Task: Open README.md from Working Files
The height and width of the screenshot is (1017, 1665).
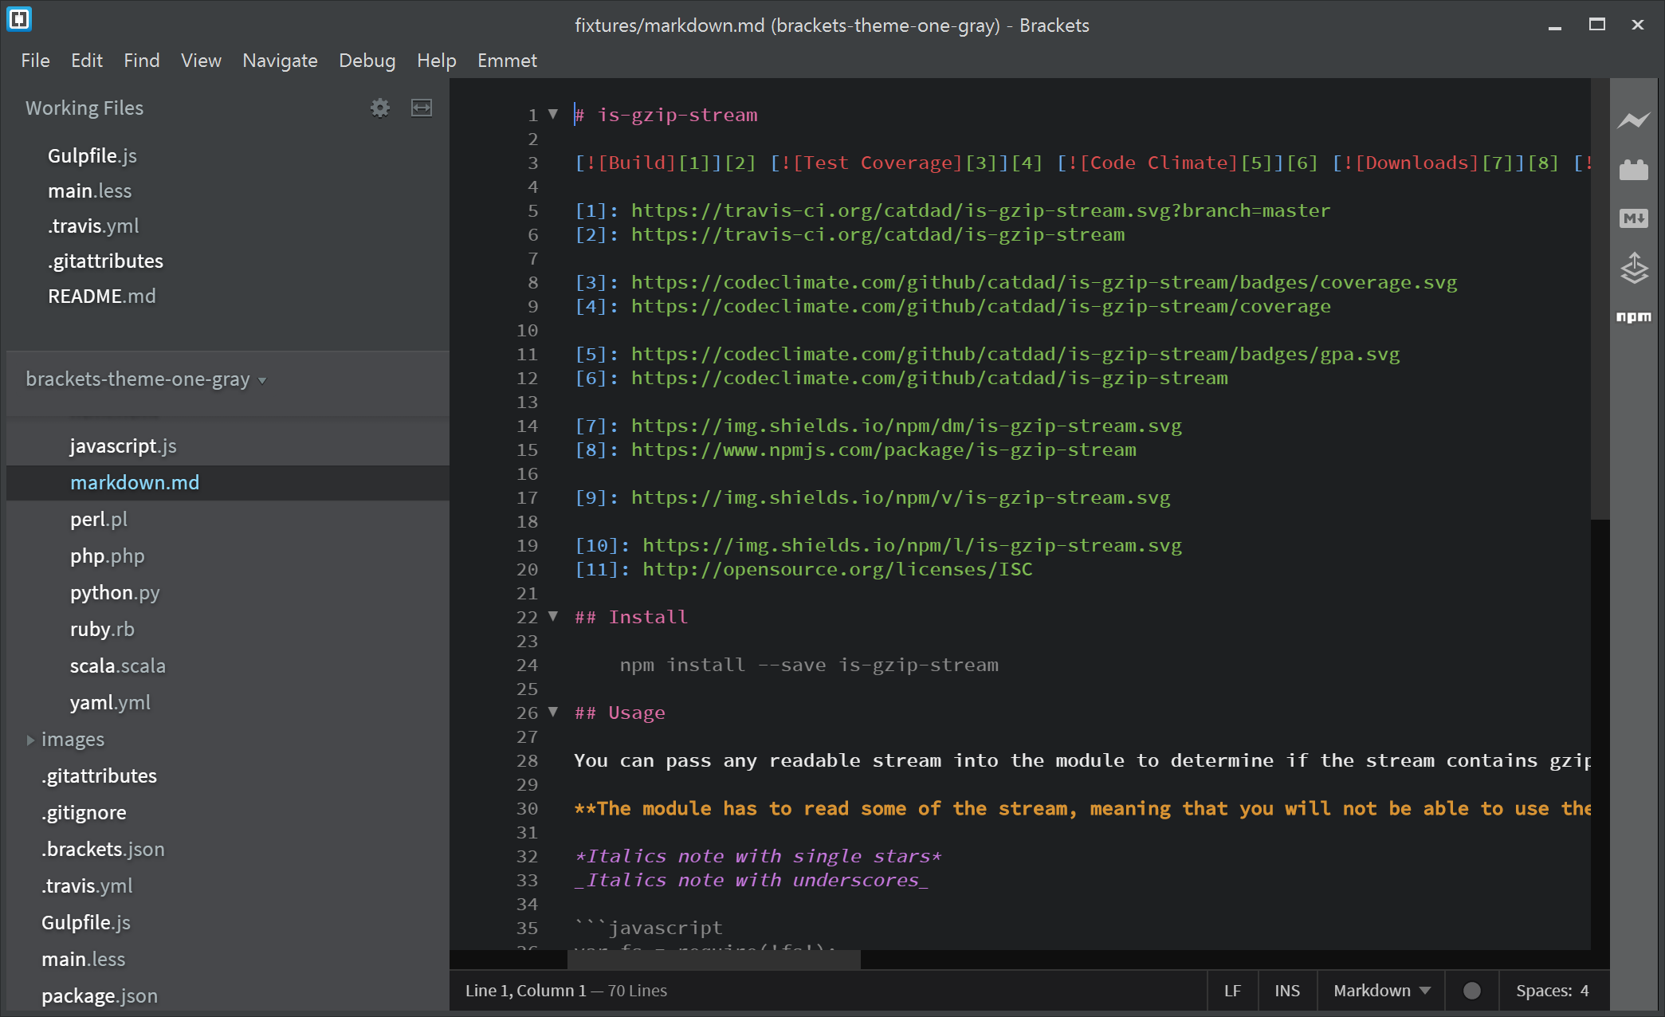Action: 102,295
